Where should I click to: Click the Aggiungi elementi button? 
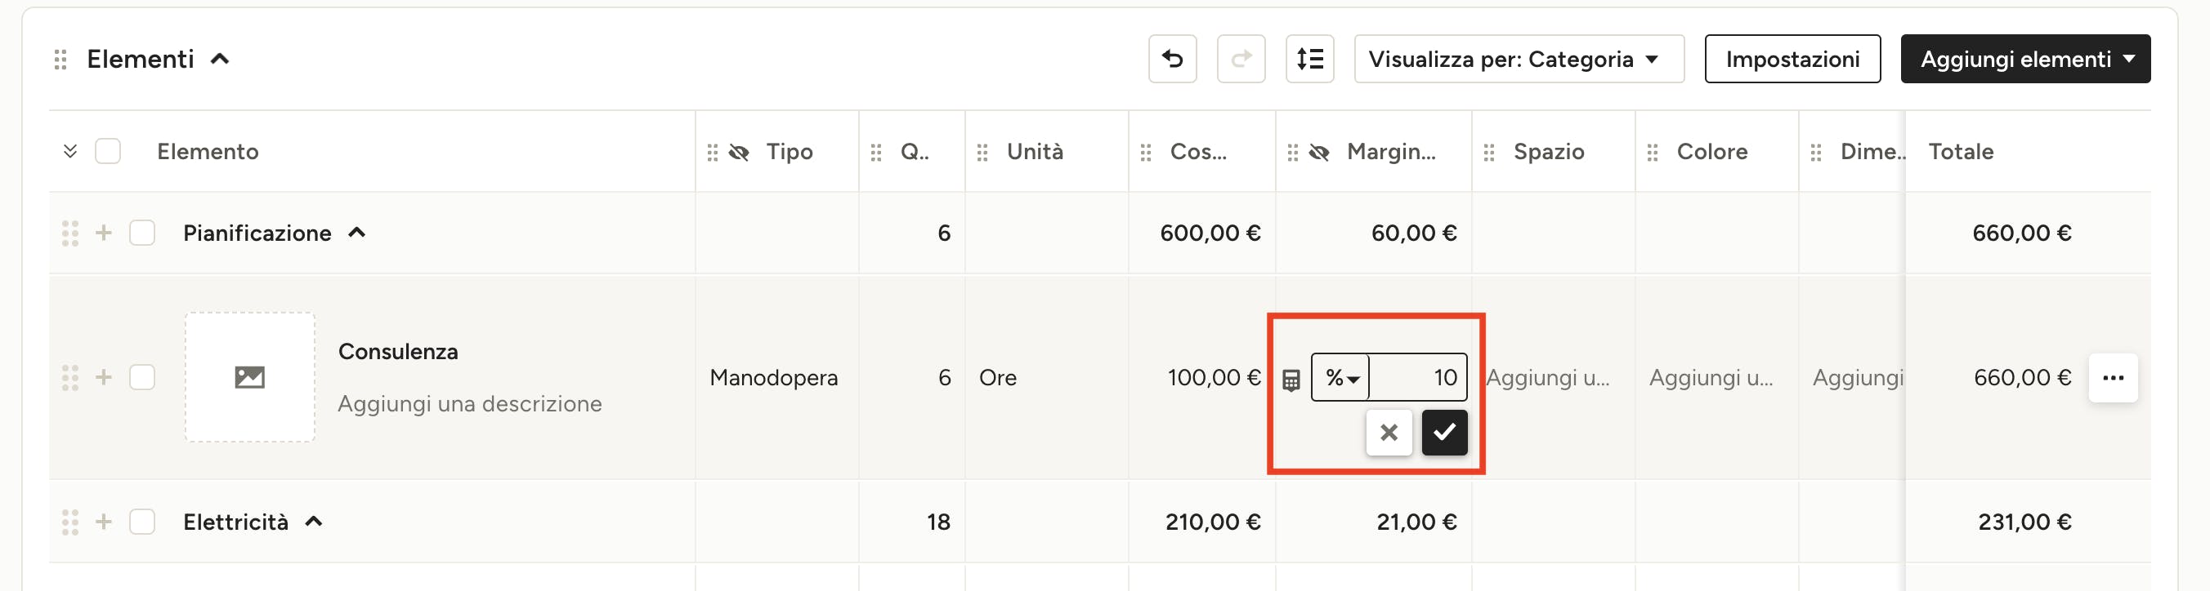[x=2024, y=59]
